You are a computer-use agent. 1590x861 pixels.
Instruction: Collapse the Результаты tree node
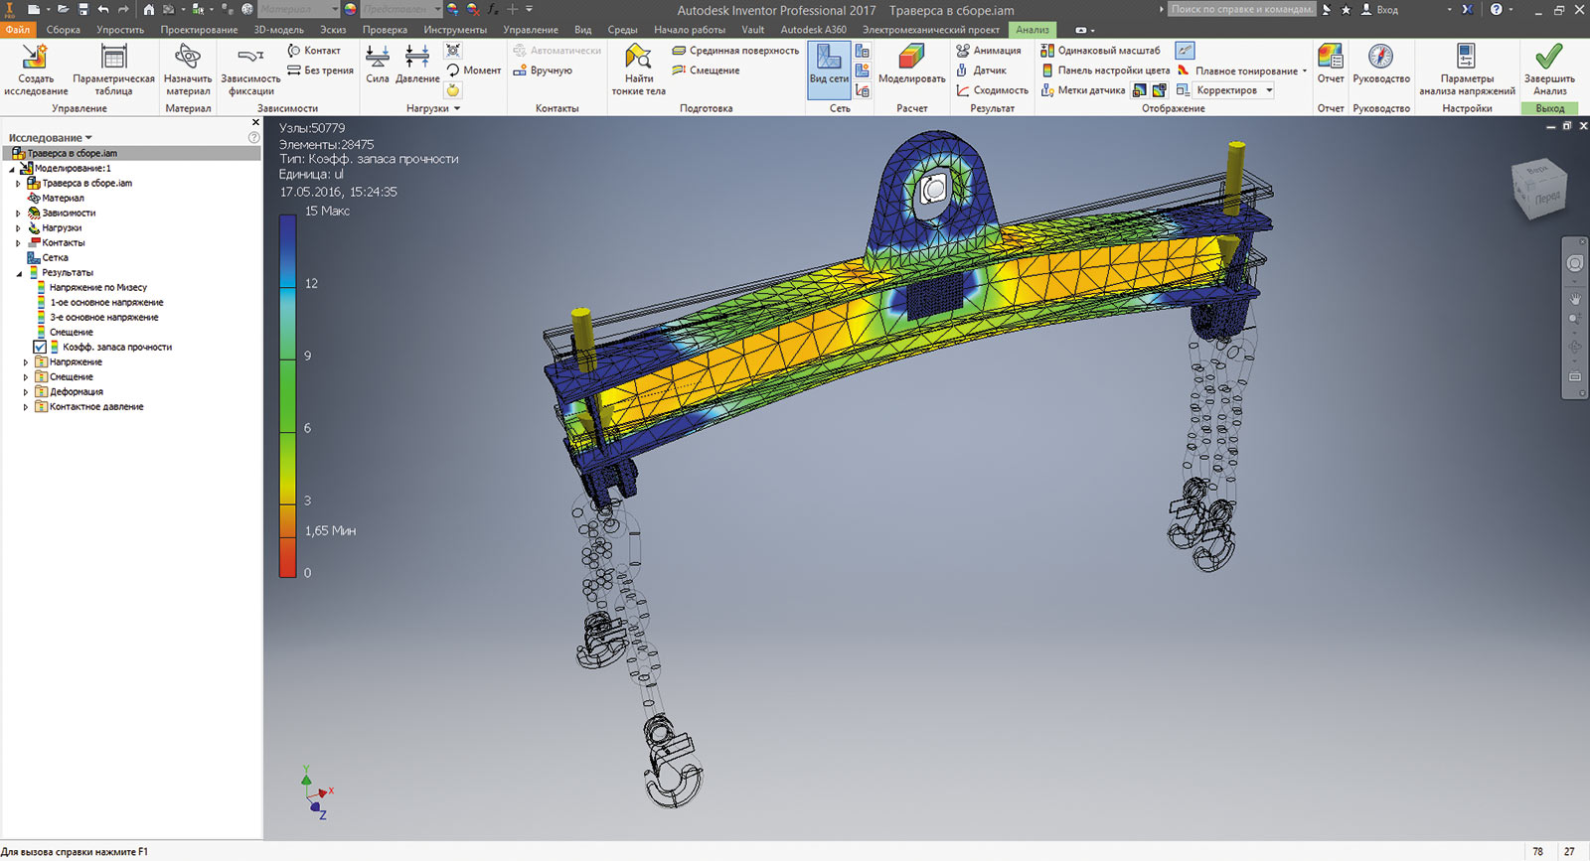[18, 273]
